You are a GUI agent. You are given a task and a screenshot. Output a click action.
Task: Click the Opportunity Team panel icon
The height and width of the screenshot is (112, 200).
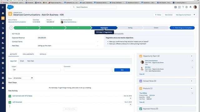(141, 56)
